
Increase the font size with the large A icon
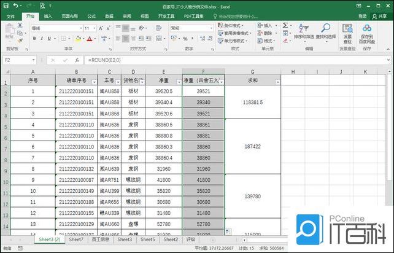tap(101, 28)
